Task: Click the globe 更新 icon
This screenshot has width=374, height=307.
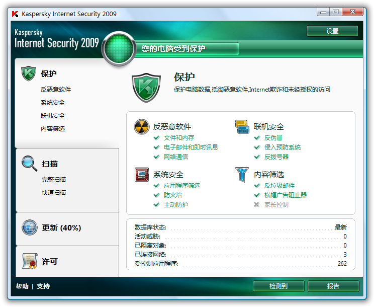Action: pos(29,227)
